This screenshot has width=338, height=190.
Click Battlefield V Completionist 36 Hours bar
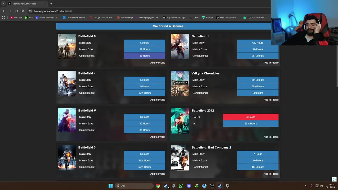tap(145, 130)
